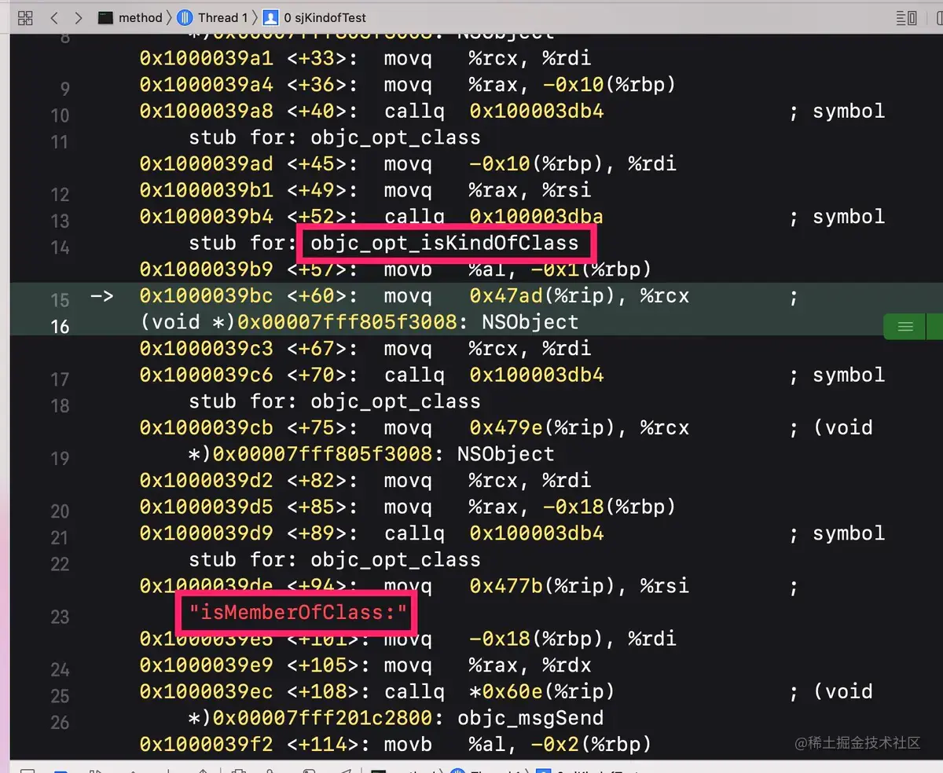Click gutter line number 23
Image resolution: width=943 pixels, height=773 pixels.
pyautogui.click(x=60, y=617)
